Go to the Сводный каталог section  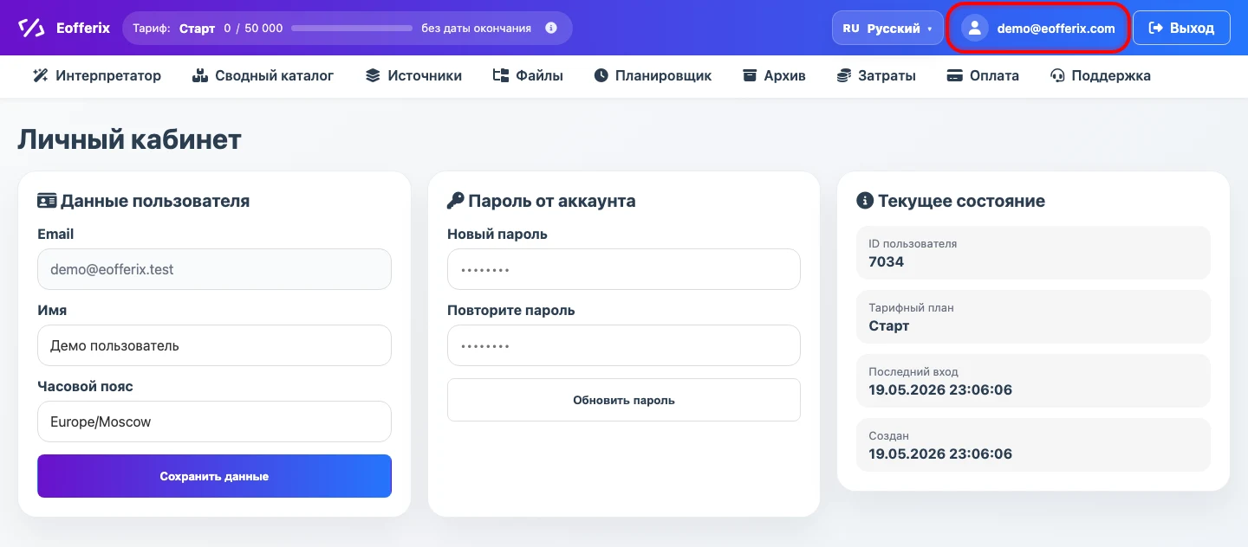click(x=263, y=75)
